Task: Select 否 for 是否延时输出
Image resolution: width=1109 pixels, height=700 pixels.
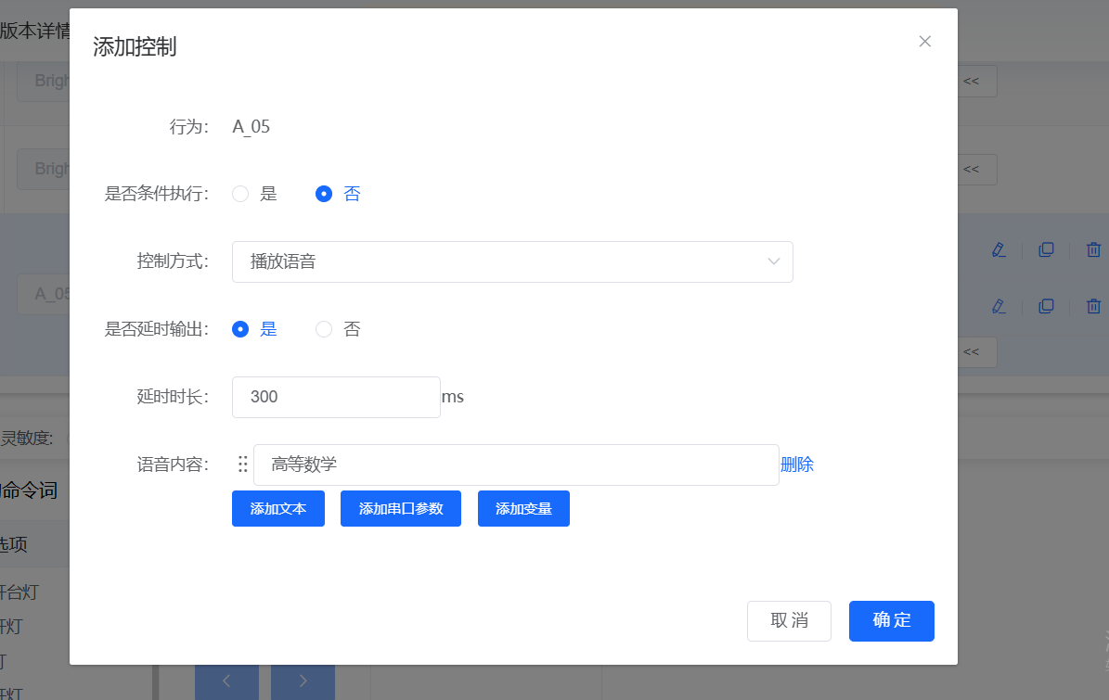Action: point(325,329)
